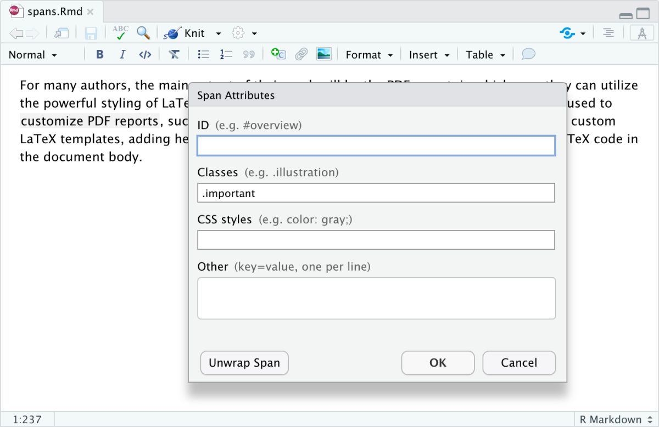The image size is (659, 427).
Task: Insert a hyperlink
Action: pyautogui.click(x=301, y=54)
